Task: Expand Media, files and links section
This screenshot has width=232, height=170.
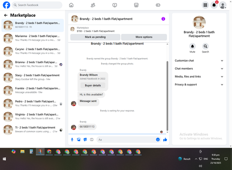Action: coord(199,77)
